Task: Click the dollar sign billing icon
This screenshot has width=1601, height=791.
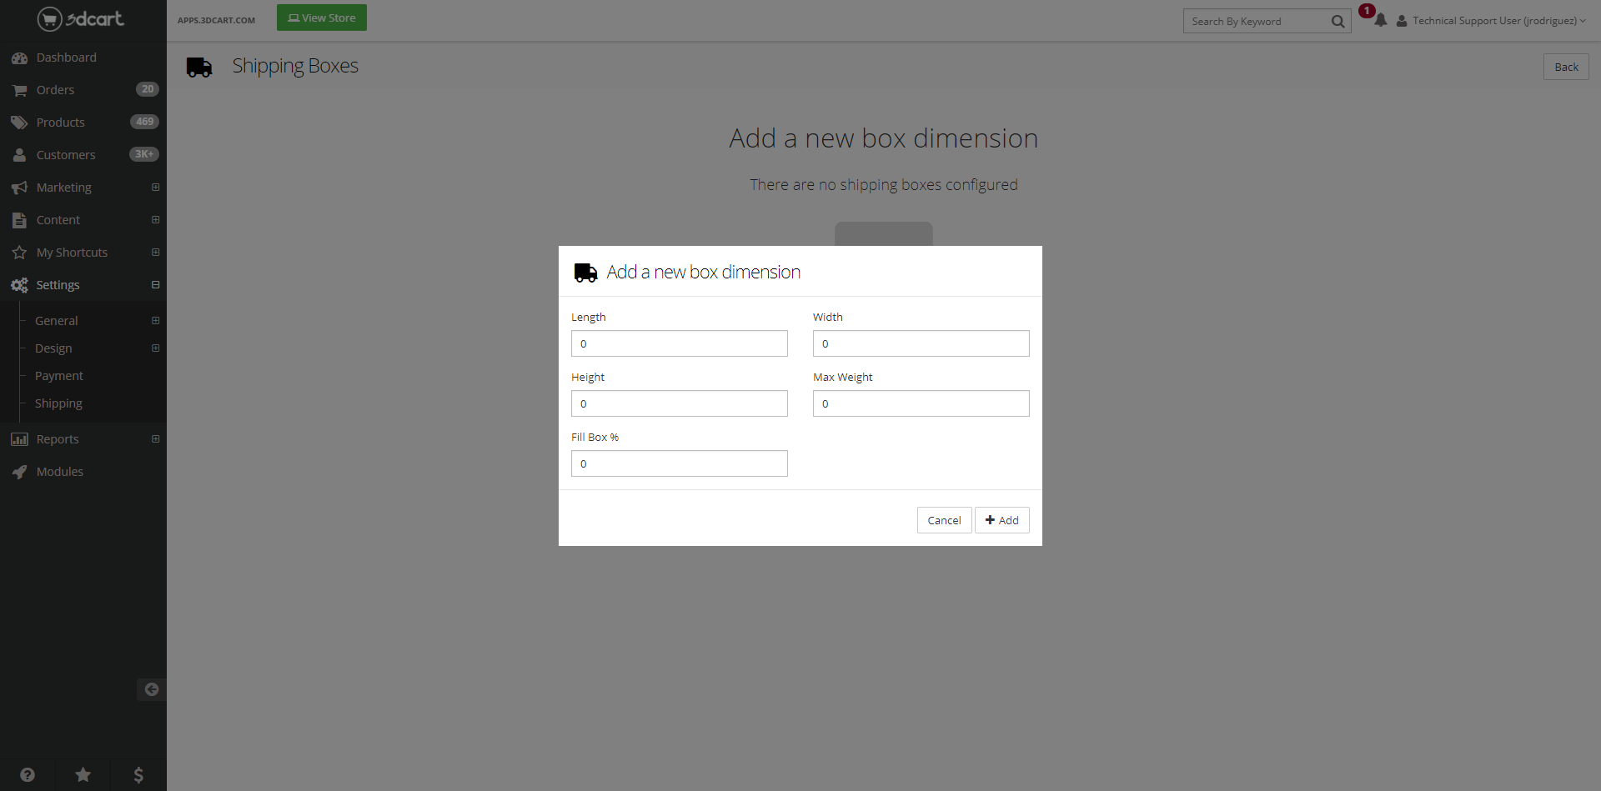Action: click(x=138, y=774)
